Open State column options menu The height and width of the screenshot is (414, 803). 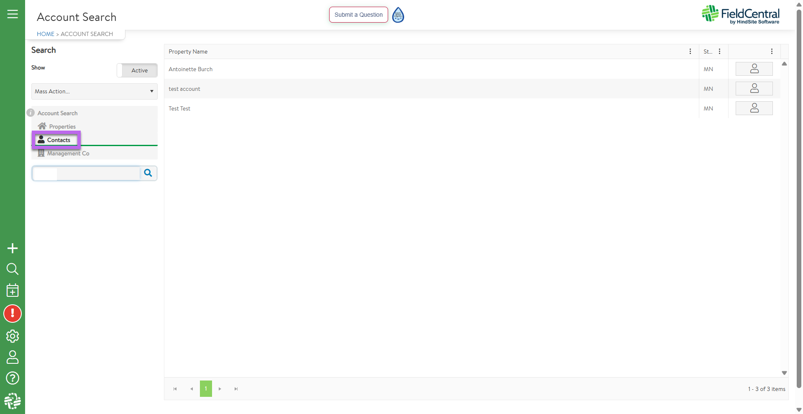719,51
